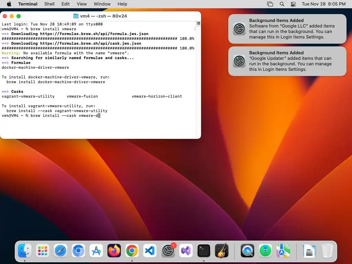Screen dimensions: 352x264
Task: Click the gear icon on Google LLC notification
Action: click(x=239, y=29)
